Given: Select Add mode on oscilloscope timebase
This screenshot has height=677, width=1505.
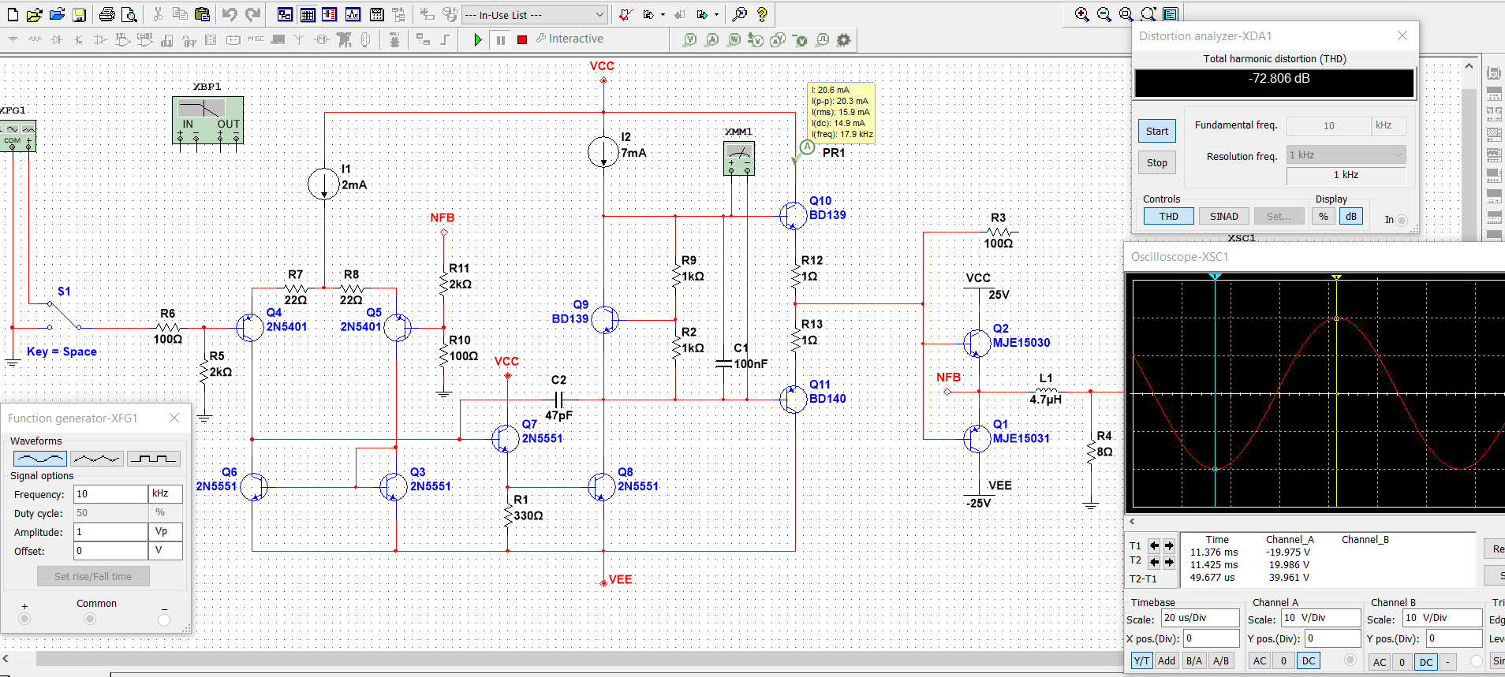Looking at the screenshot, I should pyautogui.click(x=1167, y=660).
